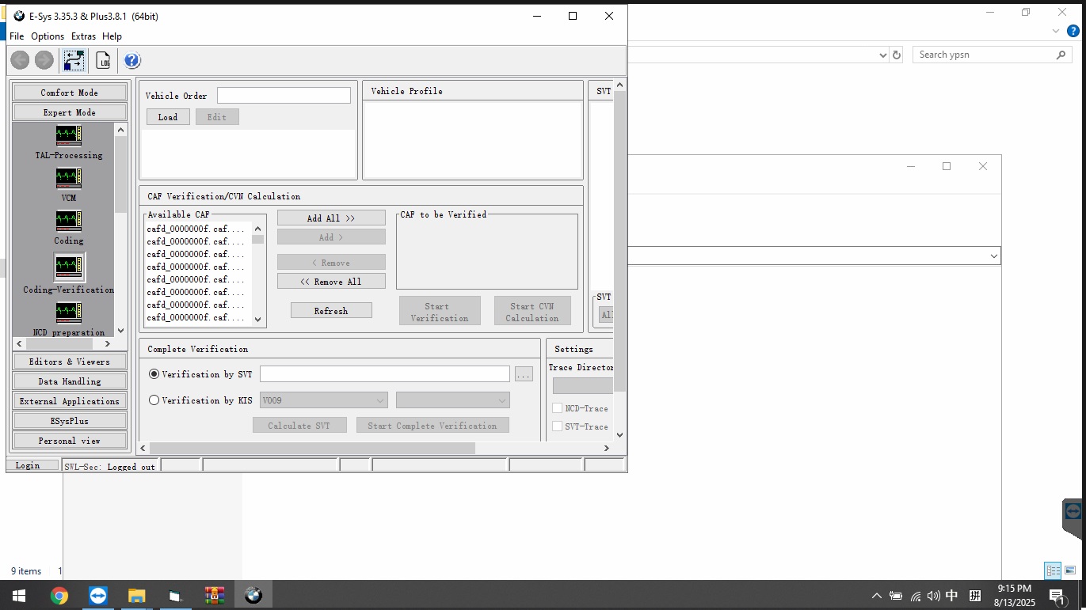Select the NCD preparation icon
The width and height of the screenshot is (1086, 610).
coord(69,313)
